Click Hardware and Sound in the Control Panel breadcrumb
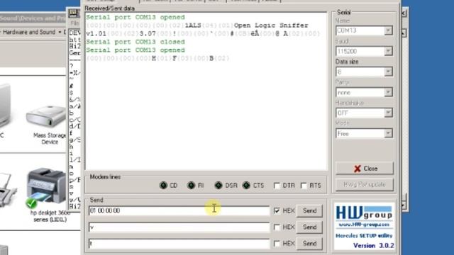The width and height of the screenshot is (454, 255). (29, 32)
